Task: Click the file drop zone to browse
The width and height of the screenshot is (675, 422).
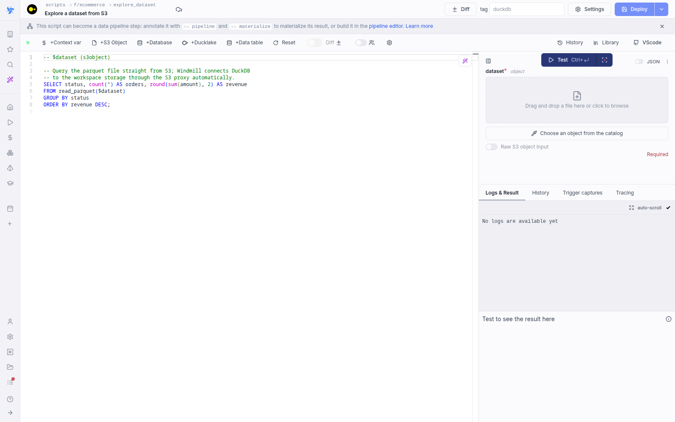Action: coord(577,100)
